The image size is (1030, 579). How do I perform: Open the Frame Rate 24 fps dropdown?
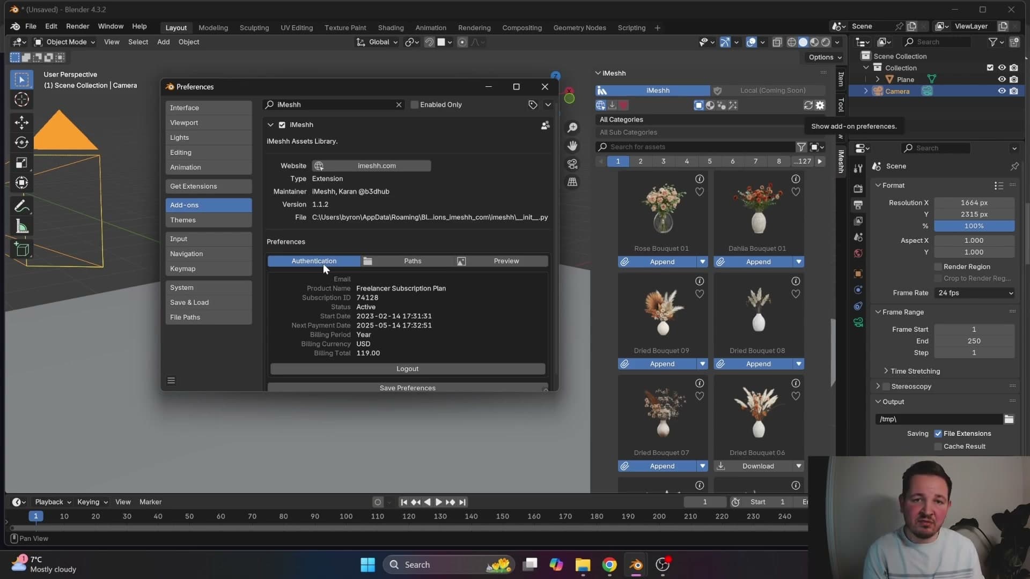tap(974, 293)
